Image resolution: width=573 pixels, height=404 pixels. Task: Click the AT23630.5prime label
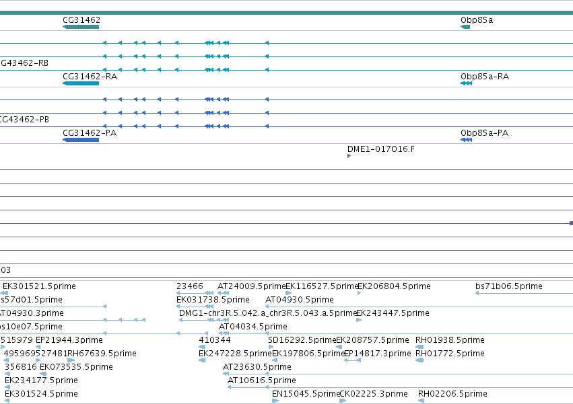pyautogui.click(x=257, y=367)
